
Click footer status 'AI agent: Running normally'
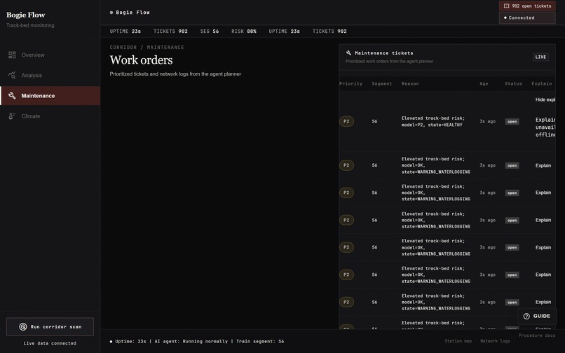click(x=191, y=341)
